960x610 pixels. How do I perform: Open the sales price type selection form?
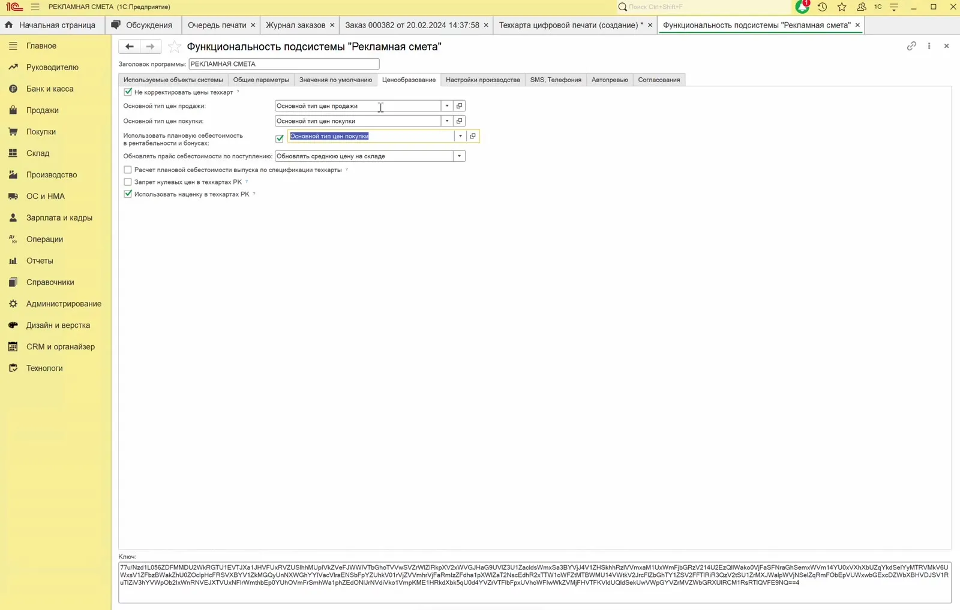(x=460, y=105)
